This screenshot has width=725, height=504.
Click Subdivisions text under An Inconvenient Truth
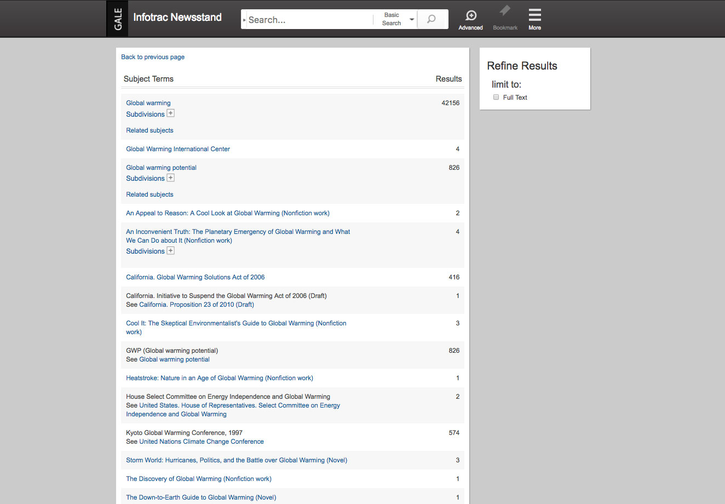pos(145,251)
